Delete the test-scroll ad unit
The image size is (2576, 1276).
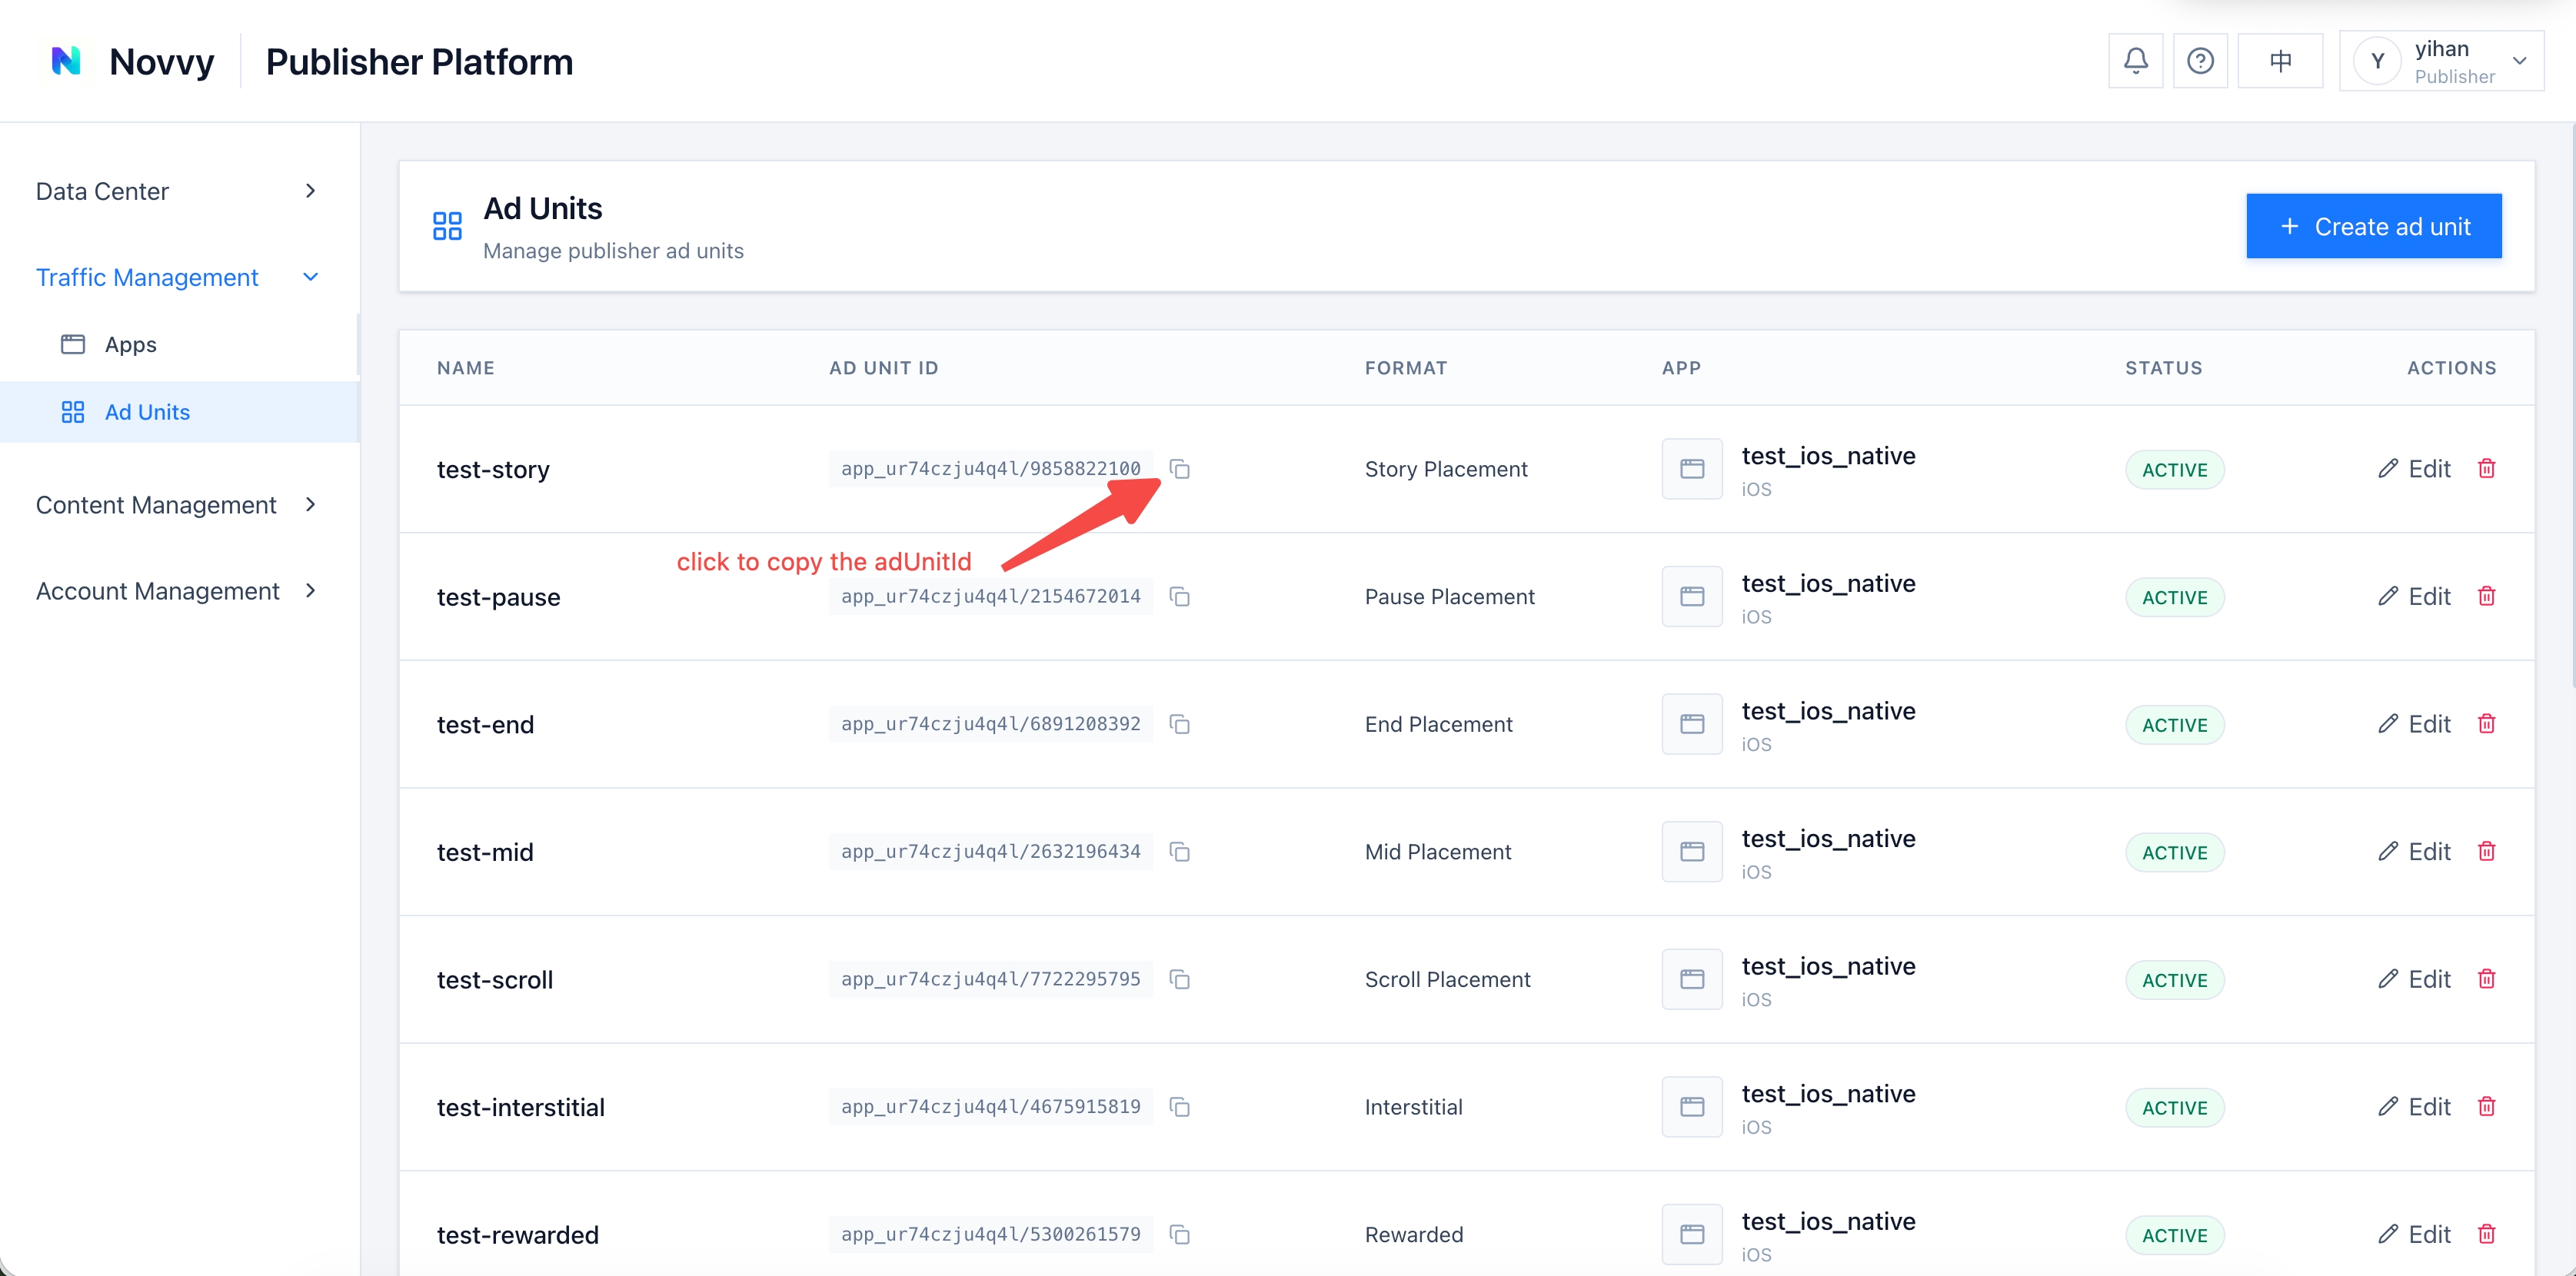click(x=2487, y=978)
